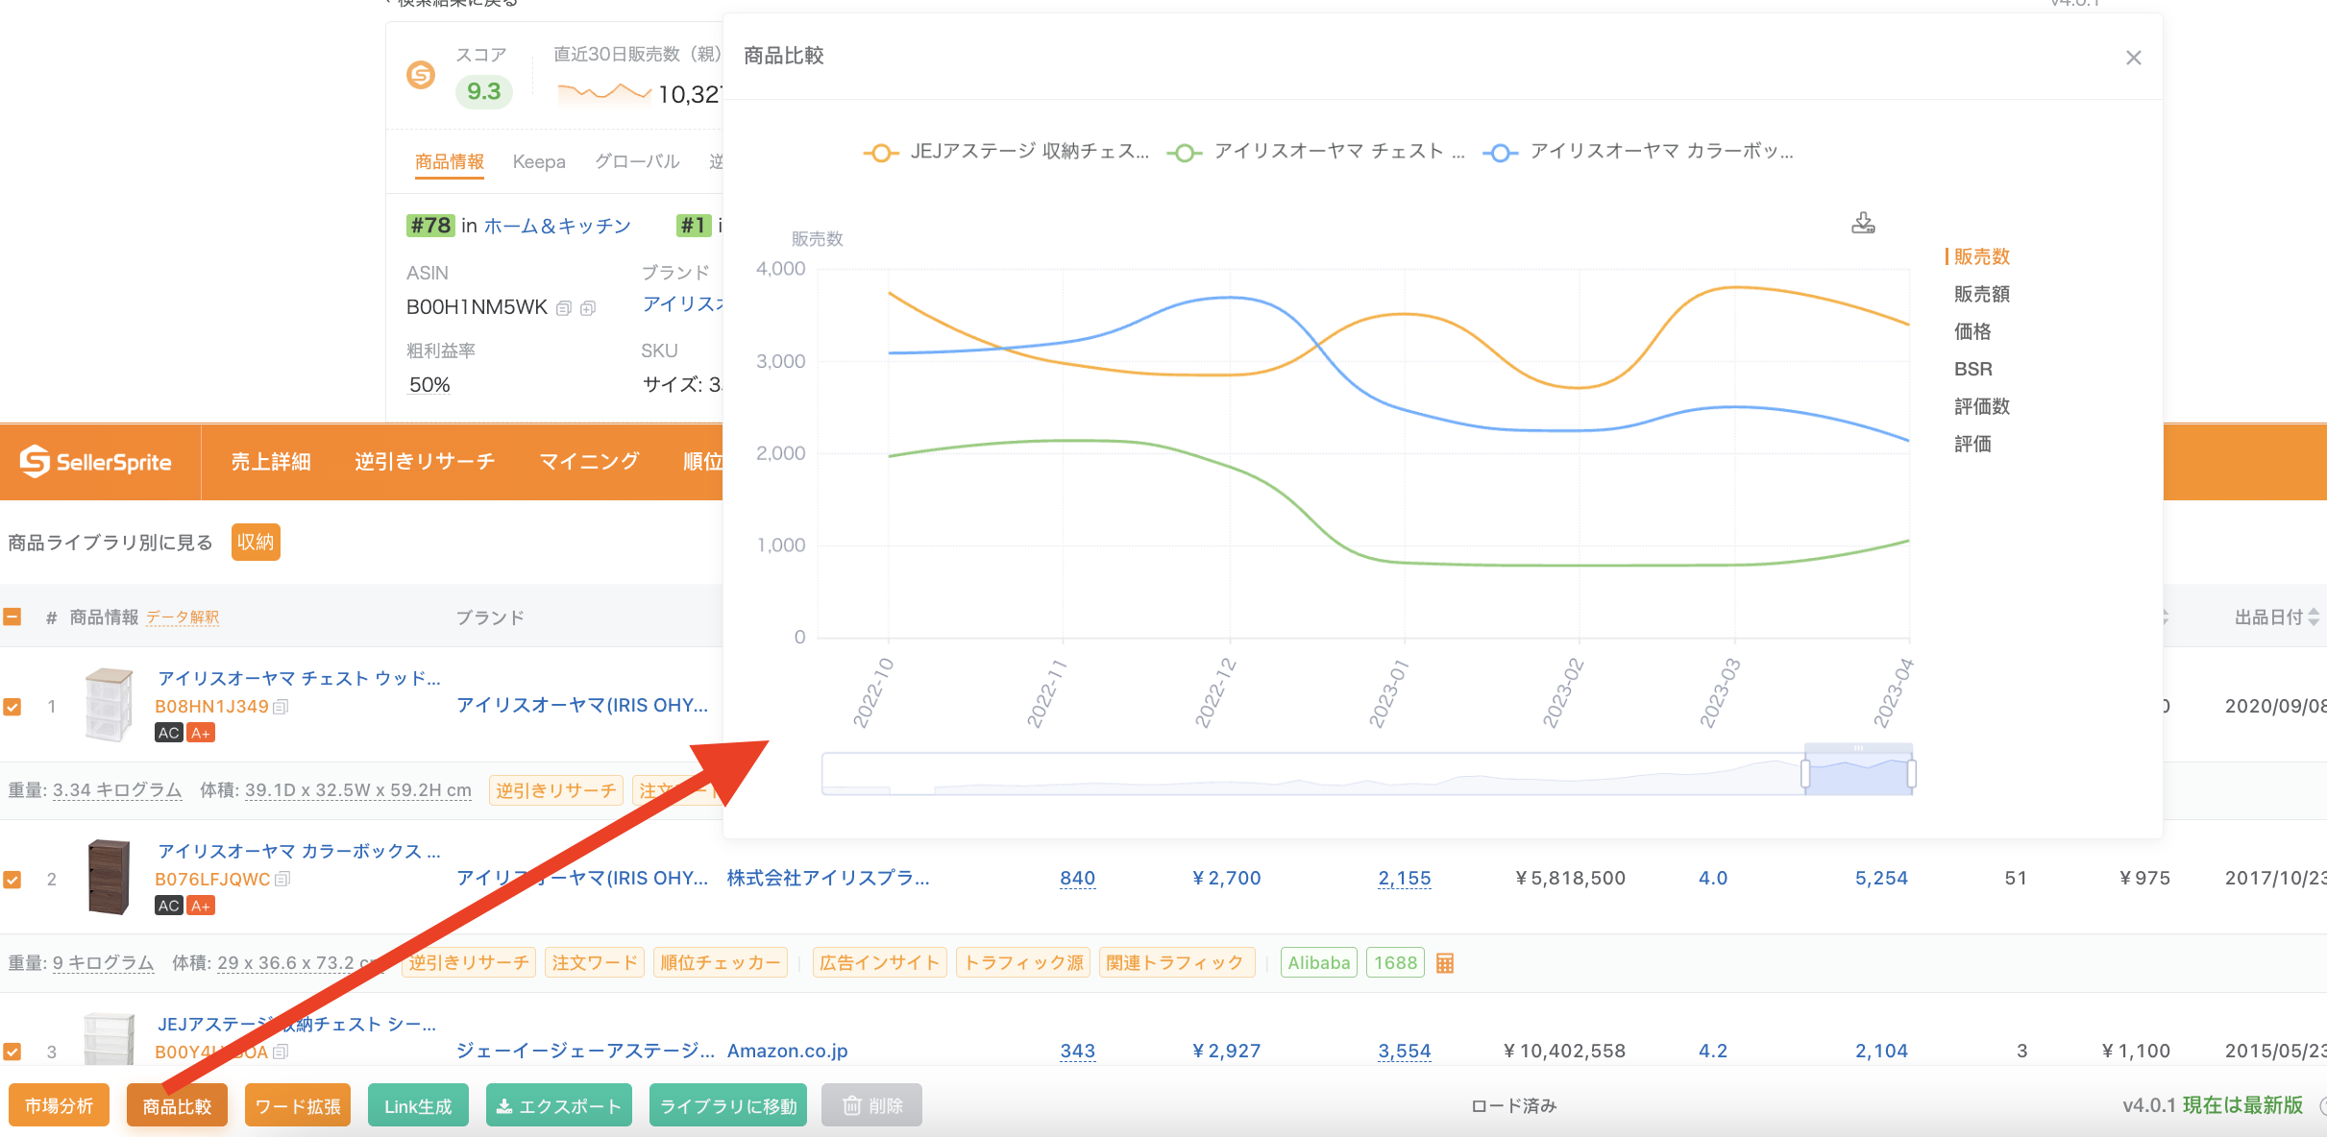Open thumbnail of brown カラーボックス product
Image resolution: width=2327 pixels, height=1137 pixels.
coord(109,878)
